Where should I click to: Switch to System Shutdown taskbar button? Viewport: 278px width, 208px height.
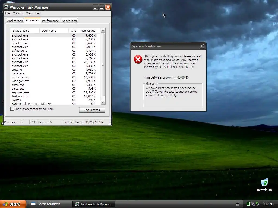pos(50,204)
